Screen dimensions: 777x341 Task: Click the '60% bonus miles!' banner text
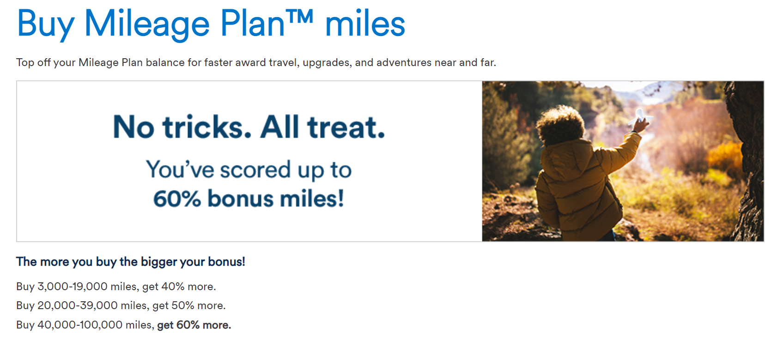249,199
